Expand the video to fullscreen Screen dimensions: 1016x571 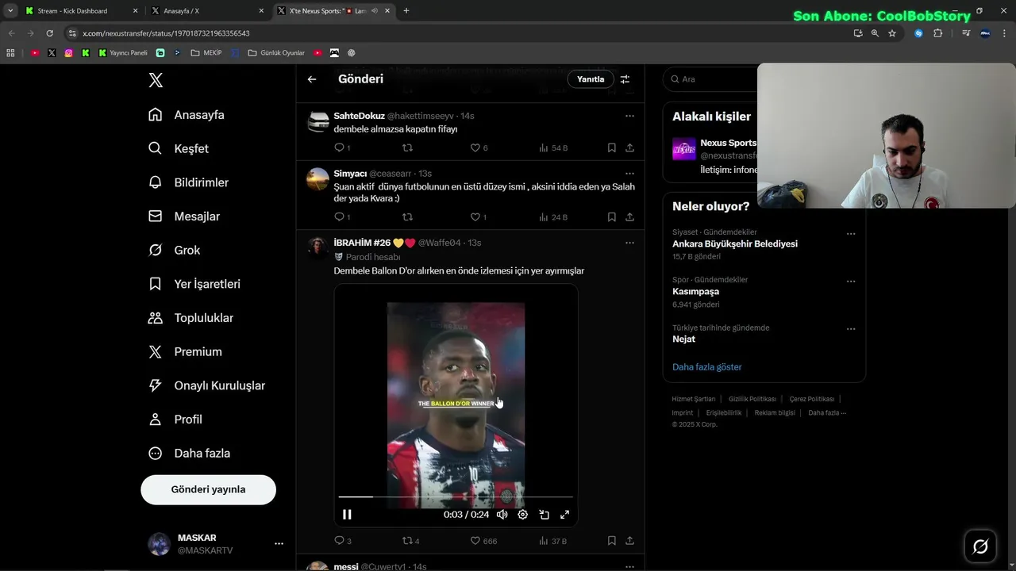click(x=564, y=515)
